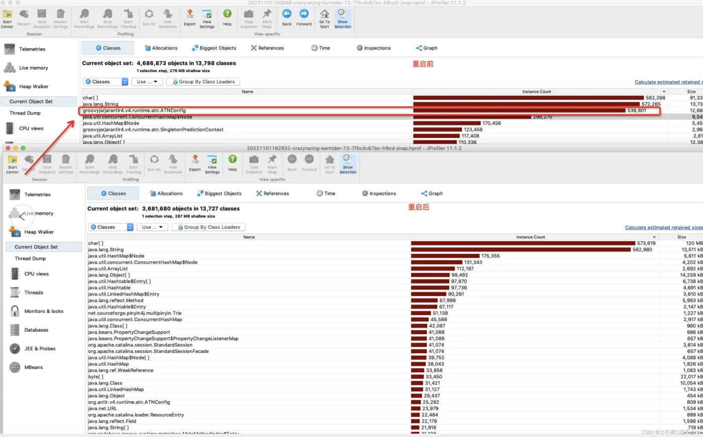The image size is (703, 437).
Task: Select net.sourceforge.pinyin4j.multipinyin.Trie row
Action: pyautogui.click(x=395, y=313)
